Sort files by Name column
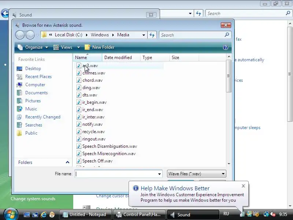Image resolution: width=293 pixels, height=220 pixels. 88,58
